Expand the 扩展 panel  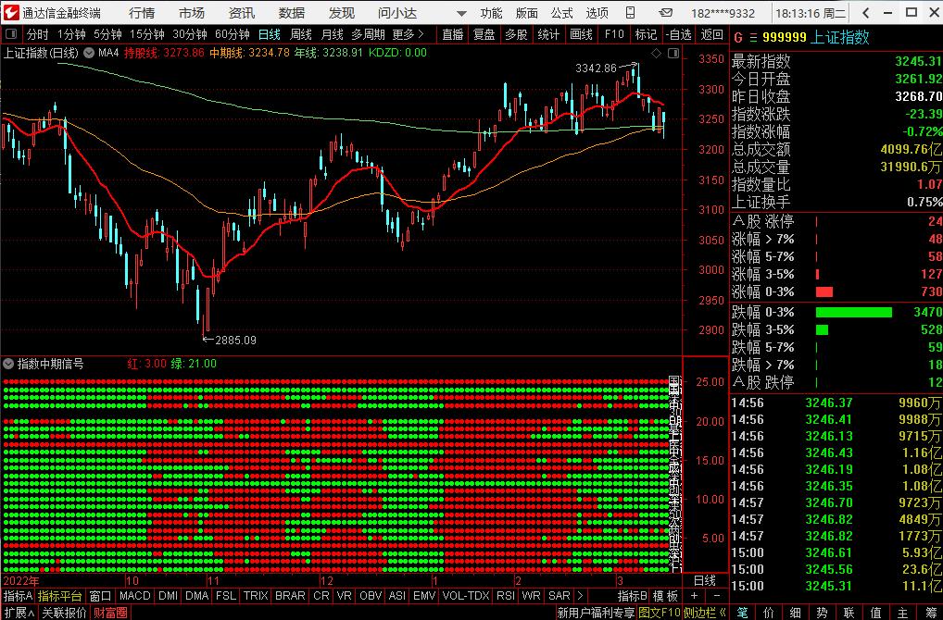tap(19, 613)
